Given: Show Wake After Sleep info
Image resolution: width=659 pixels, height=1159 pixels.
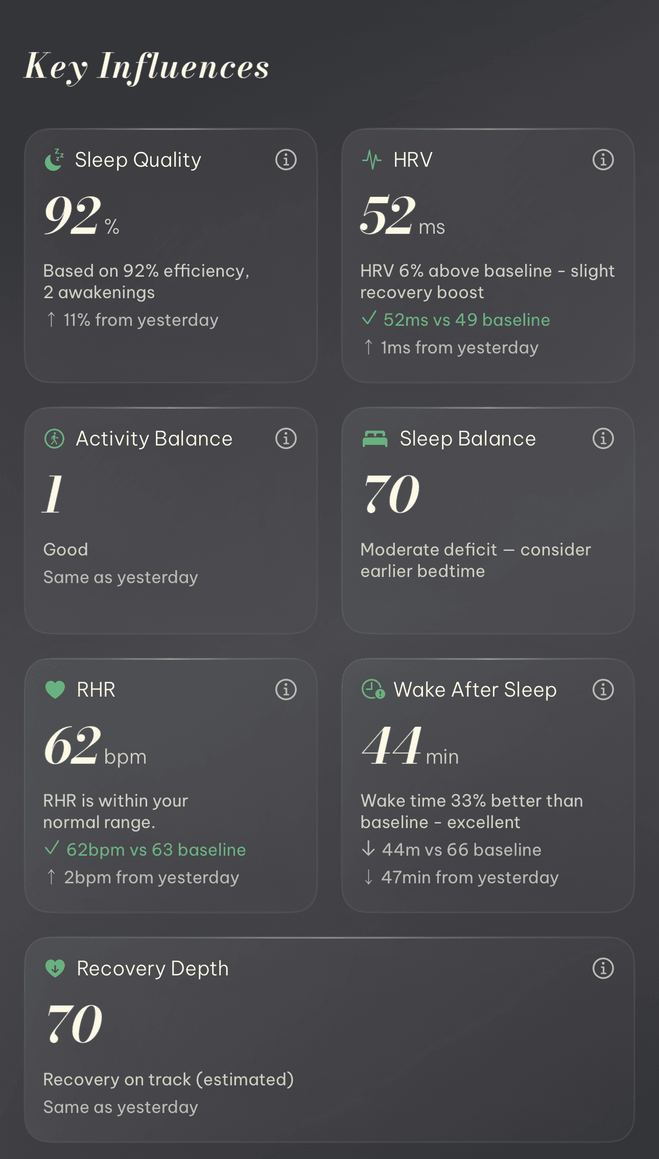Looking at the screenshot, I should [603, 690].
